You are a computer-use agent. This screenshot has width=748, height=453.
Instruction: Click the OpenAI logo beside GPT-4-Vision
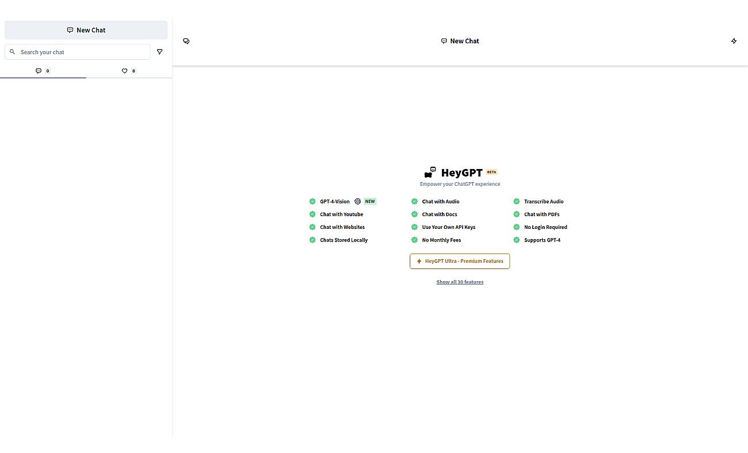coord(357,201)
